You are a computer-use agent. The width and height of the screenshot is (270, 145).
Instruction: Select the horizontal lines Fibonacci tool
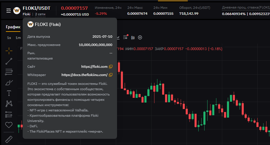click(x=9, y=72)
